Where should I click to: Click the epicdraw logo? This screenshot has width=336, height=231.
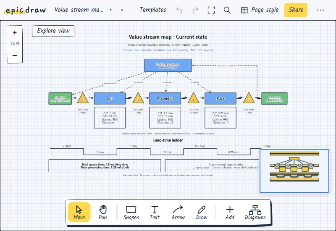click(x=26, y=10)
